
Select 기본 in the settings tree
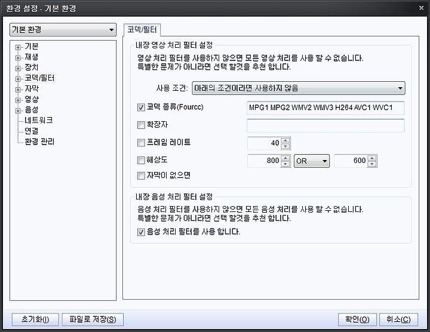click(32, 47)
